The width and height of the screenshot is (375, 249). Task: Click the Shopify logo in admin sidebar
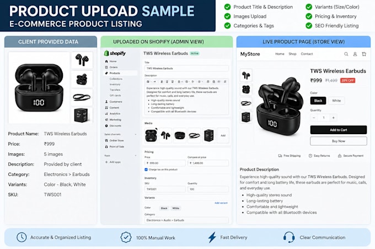pyautogui.click(x=115, y=53)
